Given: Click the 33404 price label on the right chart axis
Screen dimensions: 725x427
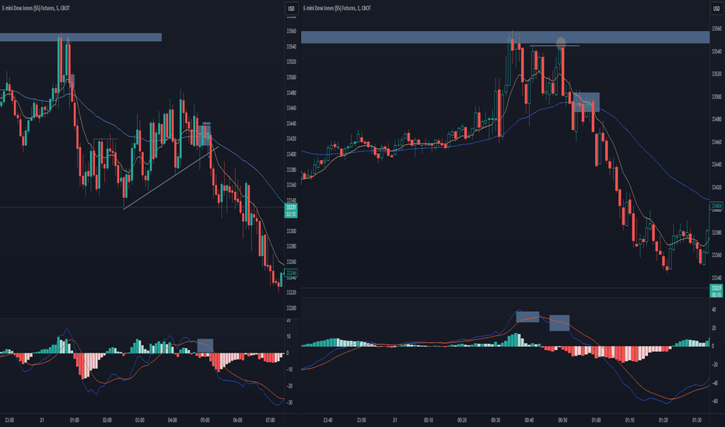Looking at the screenshot, I should point(716,206).
